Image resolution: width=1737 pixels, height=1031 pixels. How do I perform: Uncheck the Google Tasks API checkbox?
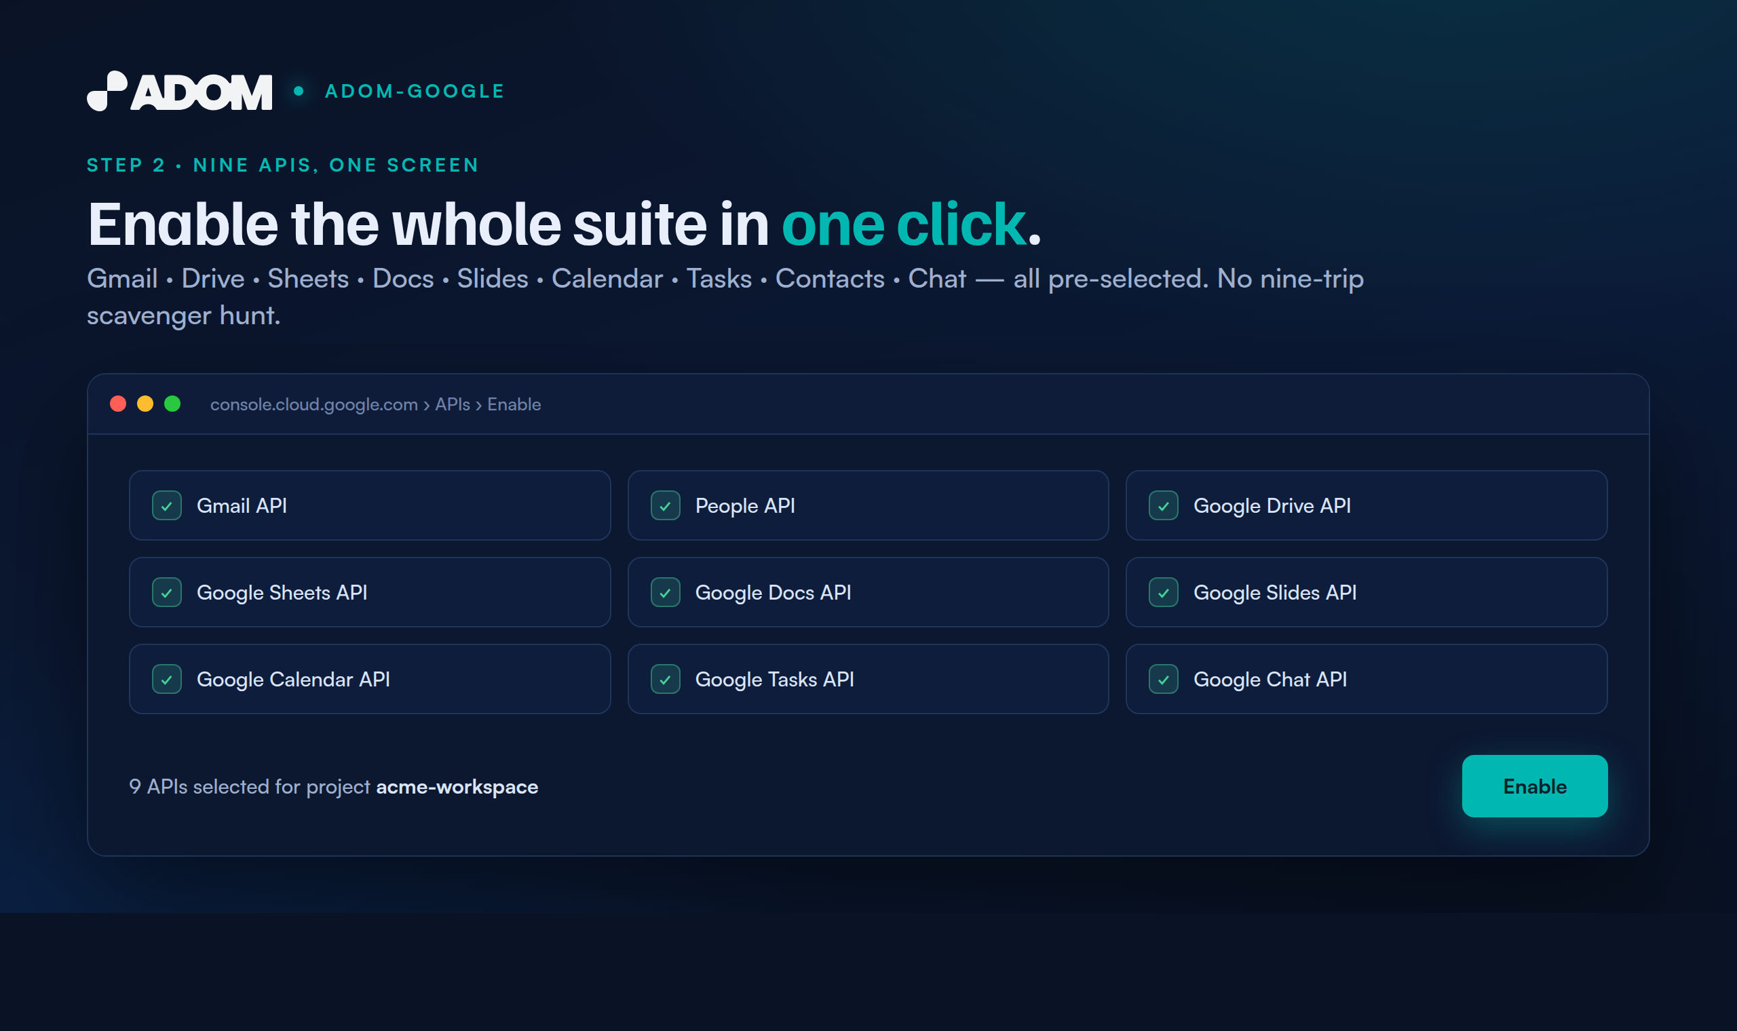665,680
